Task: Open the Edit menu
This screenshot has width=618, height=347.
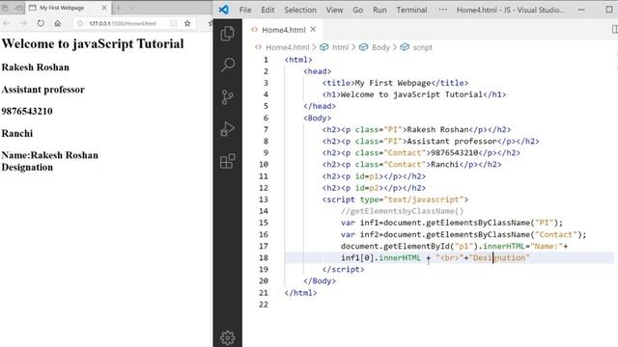Action: pos(267,10)
